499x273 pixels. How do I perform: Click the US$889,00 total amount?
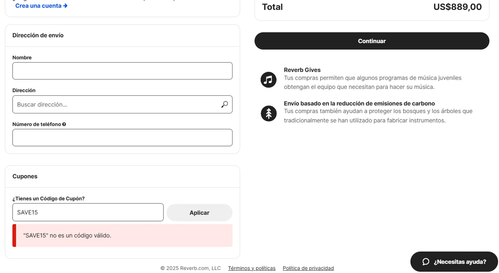coord(457,7)
